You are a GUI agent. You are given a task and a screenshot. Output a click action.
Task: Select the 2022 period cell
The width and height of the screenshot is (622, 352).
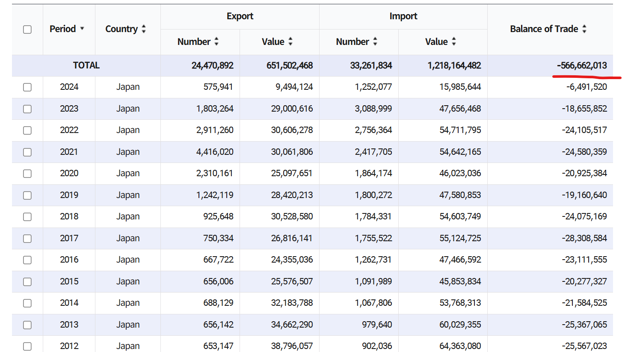(69, 130)
